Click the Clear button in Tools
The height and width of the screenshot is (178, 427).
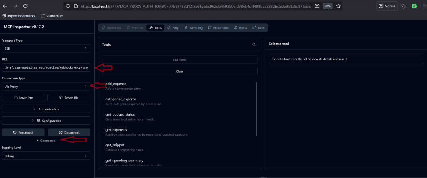pyautogui.click(x=179, y=71)
